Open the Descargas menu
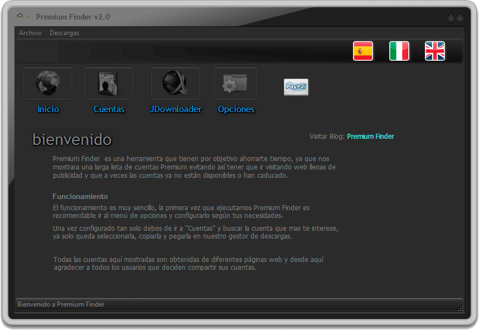This screenshot has height=330, width=479. tap(64, 33)
